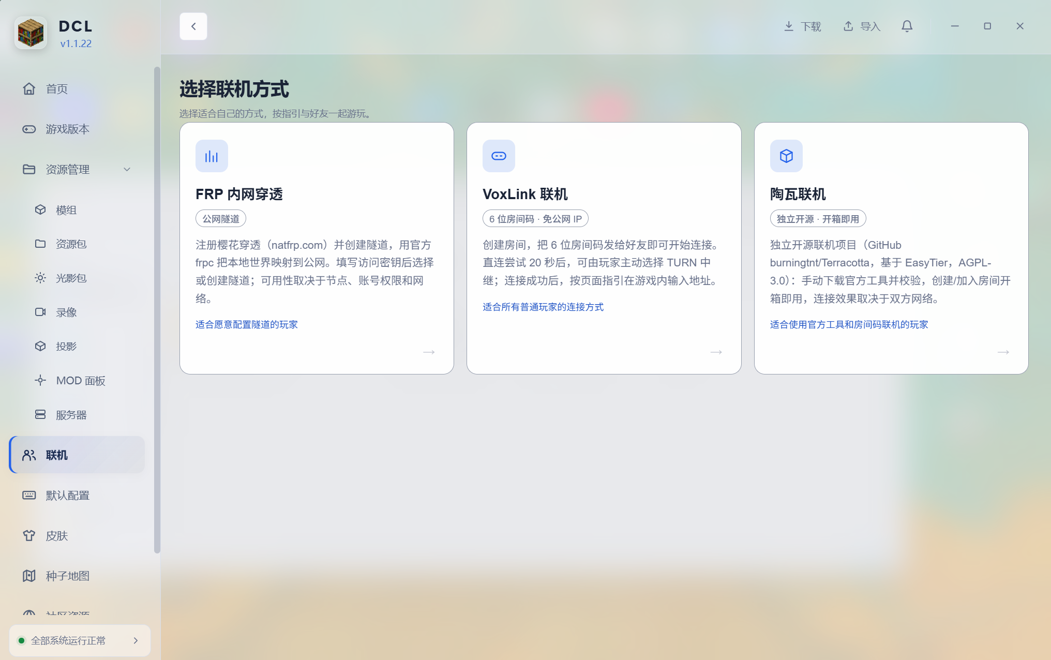The height and width of the screenshot is (660, 1051).
Task: Click the 陶瓦联机 cube icon
Action: tap(786, 156)
